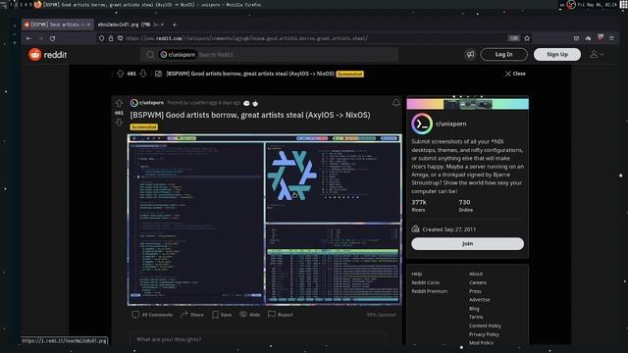This screenshot has height=353, width=628.
Task: Click the search magnifier icon on Reddit
Action: [150, 55]
